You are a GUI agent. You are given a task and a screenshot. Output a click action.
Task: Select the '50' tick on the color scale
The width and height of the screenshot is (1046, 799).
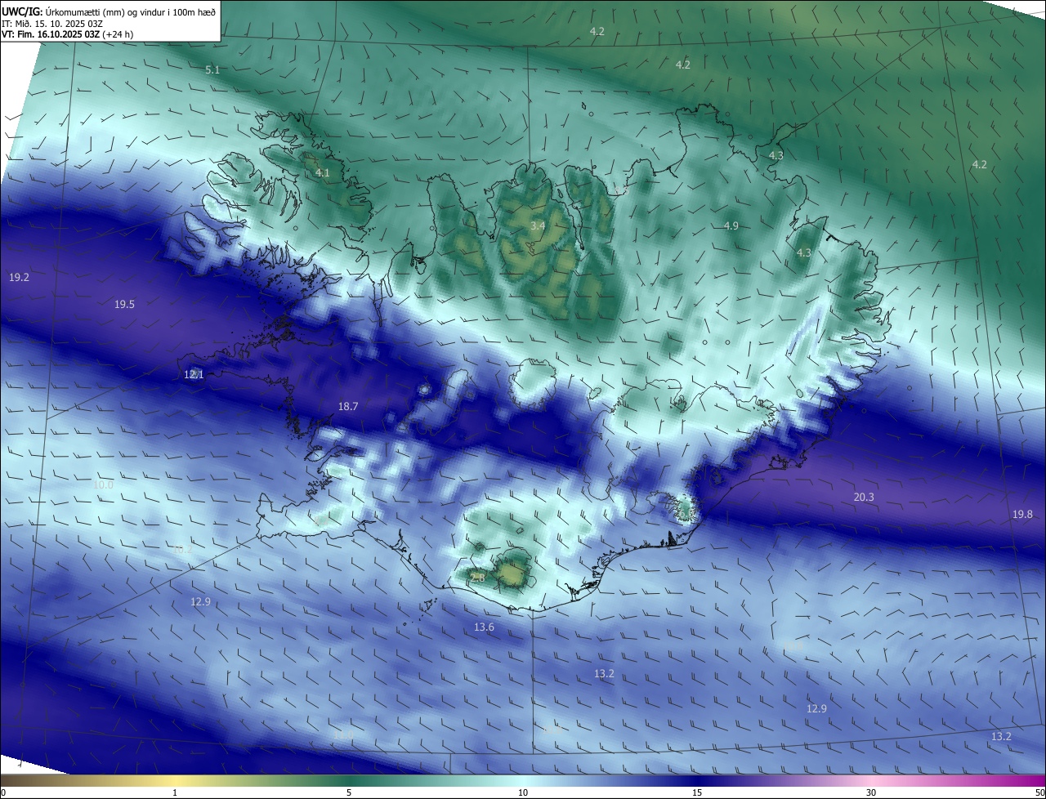(1039, 793)
